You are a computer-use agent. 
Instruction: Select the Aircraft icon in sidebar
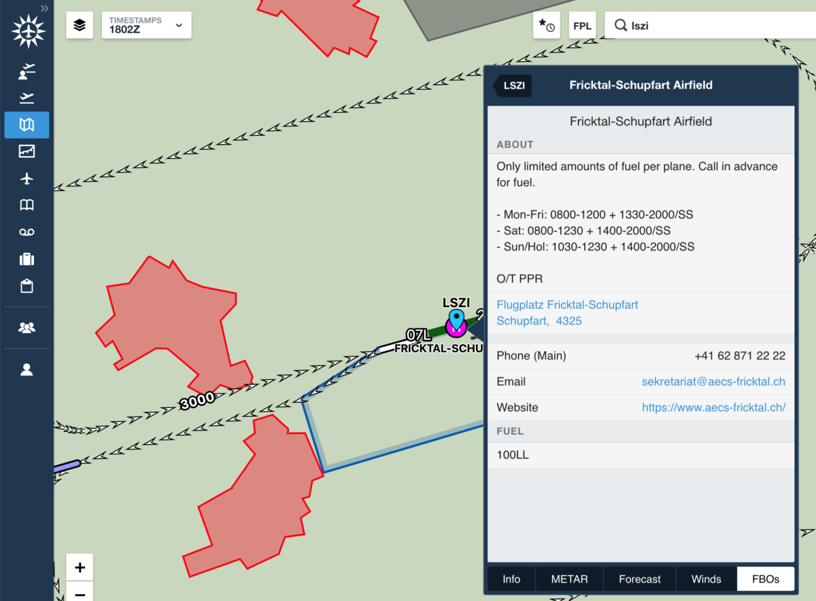[x=27, y=179]
